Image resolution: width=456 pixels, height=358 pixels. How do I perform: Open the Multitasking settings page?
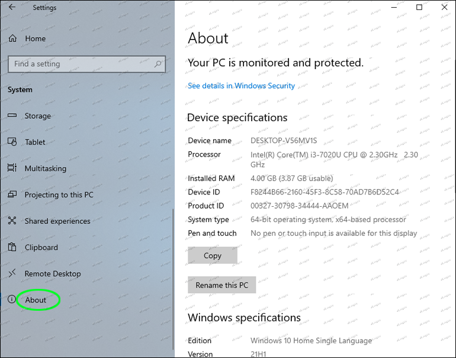pyautogui.click(x=46, y=168)
